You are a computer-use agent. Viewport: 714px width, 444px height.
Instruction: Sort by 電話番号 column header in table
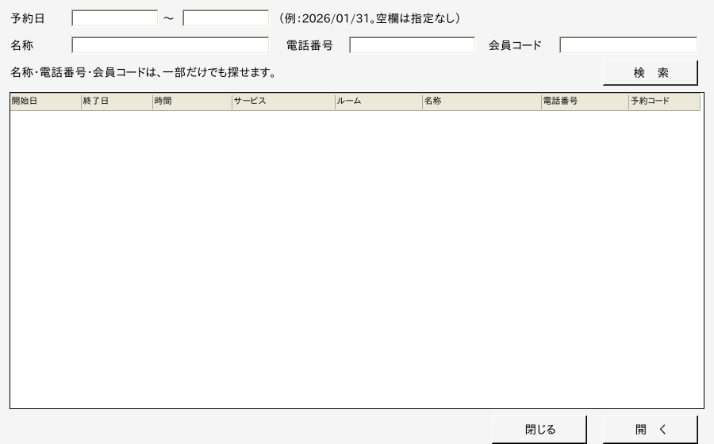tap(585, 101)
